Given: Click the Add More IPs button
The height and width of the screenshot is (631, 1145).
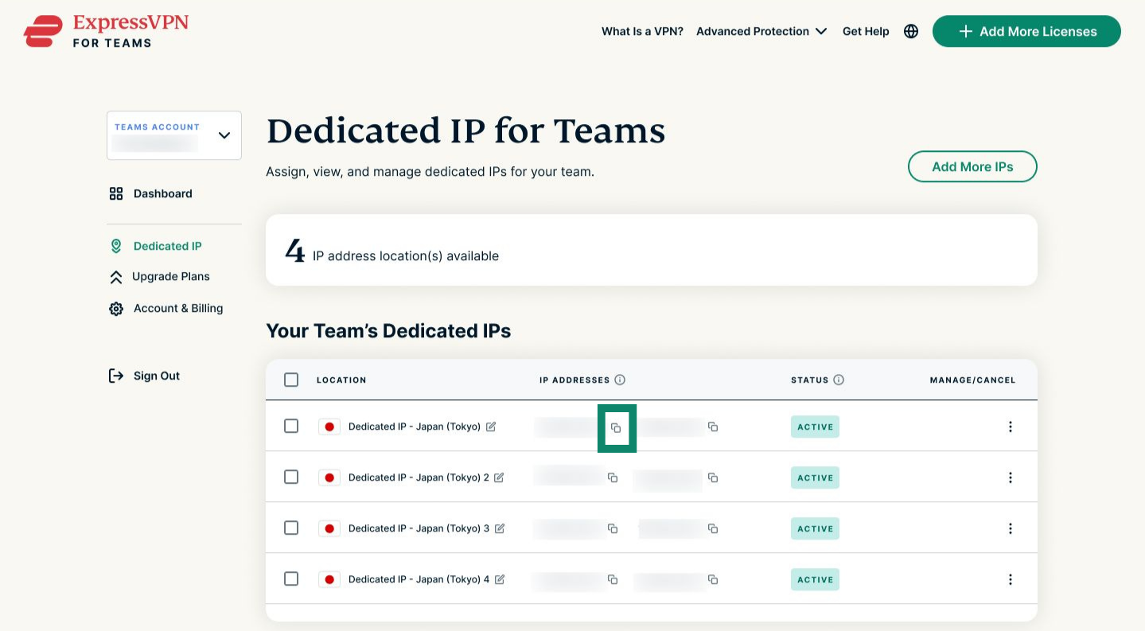Looking at the screenshot, I should point(972,167).
